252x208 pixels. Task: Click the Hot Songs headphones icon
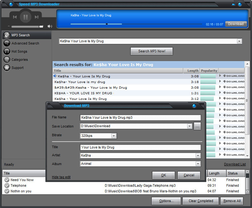pyautogui.click(x=7, y=51)
